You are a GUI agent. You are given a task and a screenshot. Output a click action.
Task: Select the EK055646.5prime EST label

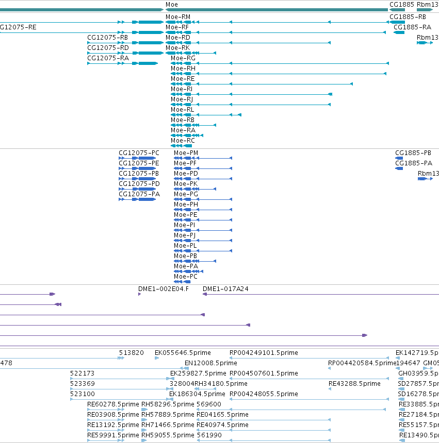(183, 353)
